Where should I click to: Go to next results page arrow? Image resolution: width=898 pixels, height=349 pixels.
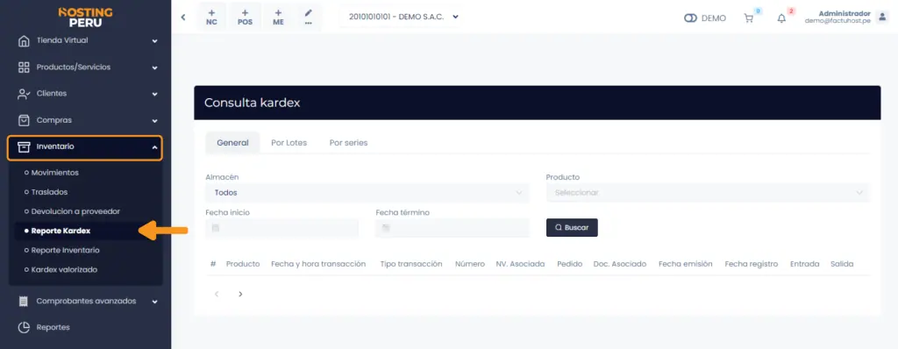pos(240,294)
